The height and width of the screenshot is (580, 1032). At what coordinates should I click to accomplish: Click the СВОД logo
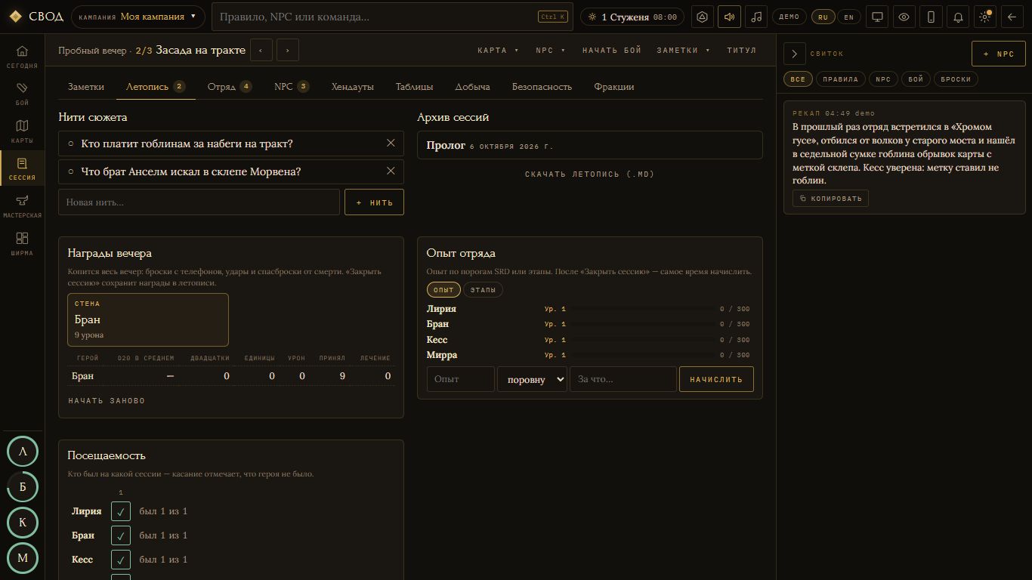point(36,17)
